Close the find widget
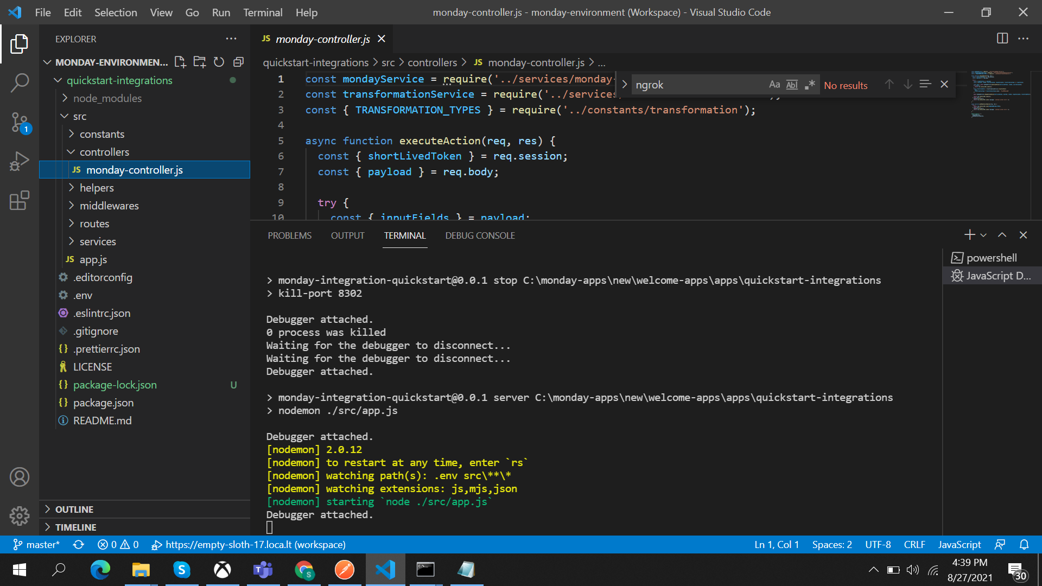Screen dimensions: 1042x586 pyautogui.click(x=944, y=85)
